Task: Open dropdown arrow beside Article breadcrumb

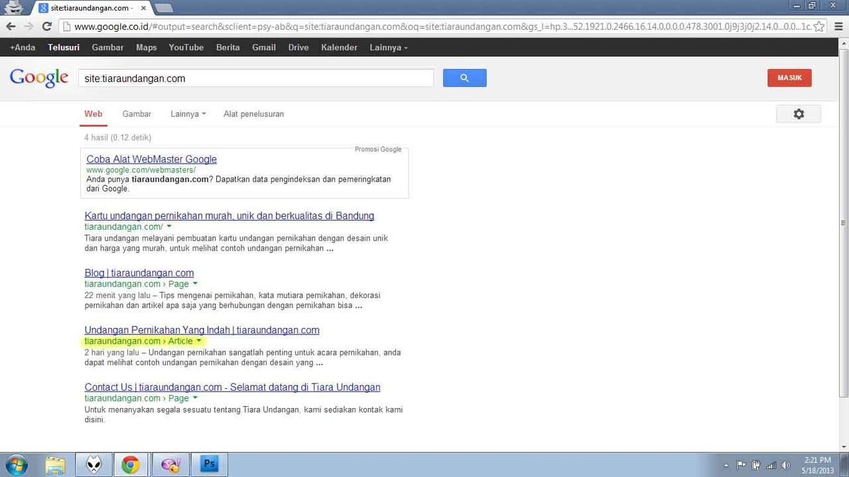Action: coord(199,341)
